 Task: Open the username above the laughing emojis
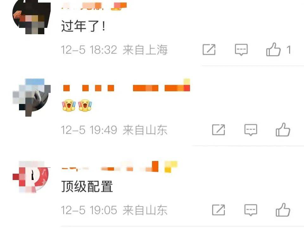tap(126, 86)
